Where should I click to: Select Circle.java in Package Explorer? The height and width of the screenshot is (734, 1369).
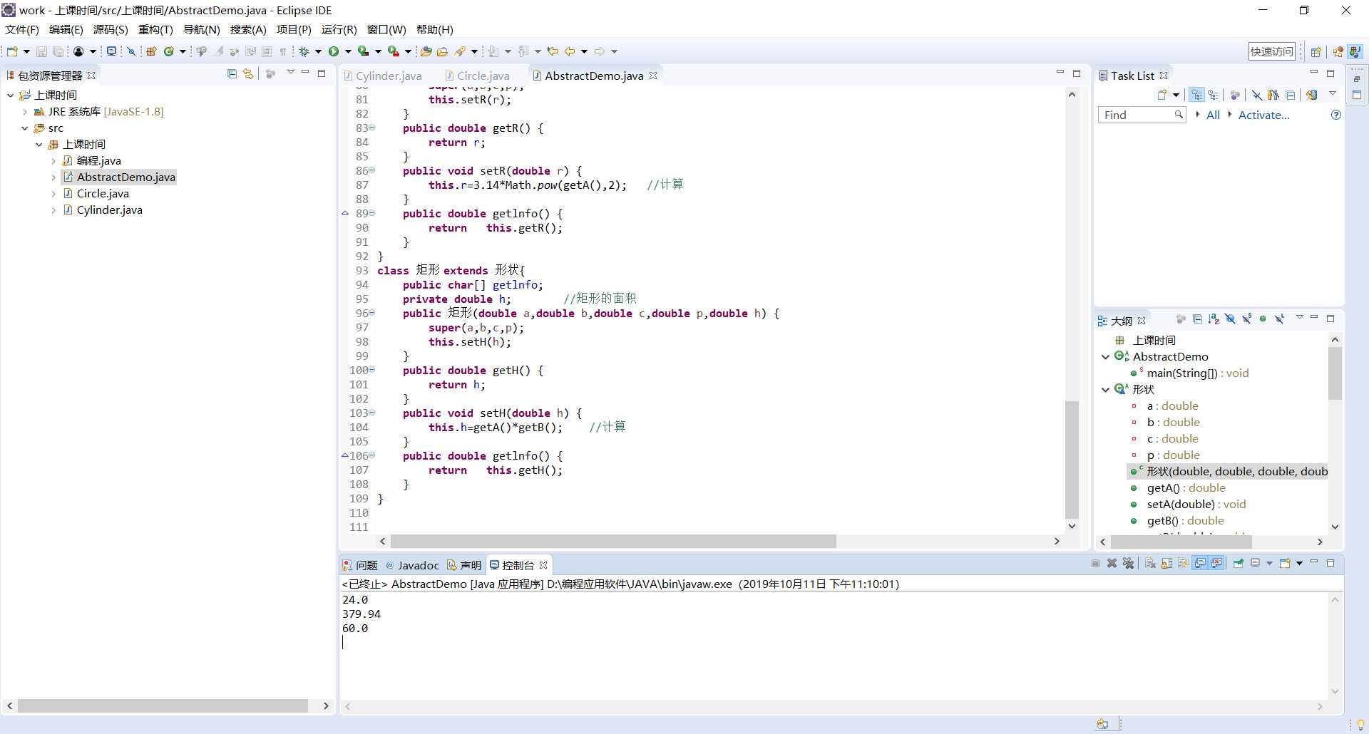pos(103,194)
